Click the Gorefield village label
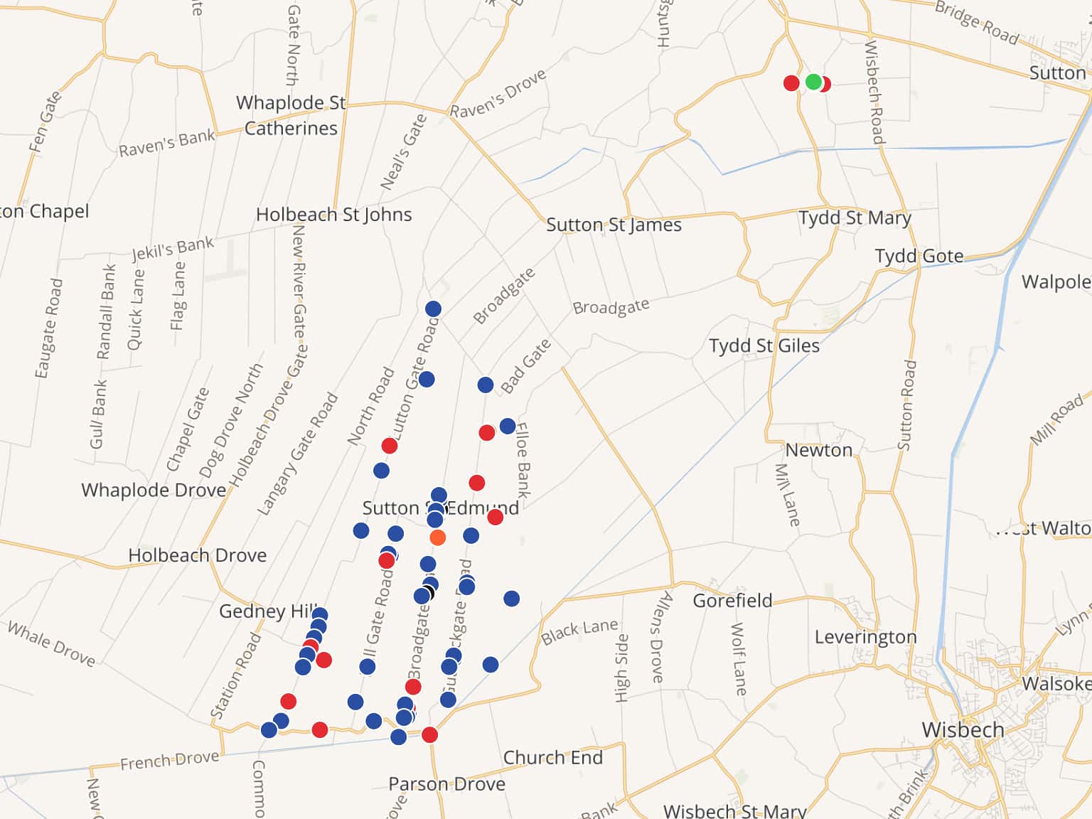The image size is (1092, 819). [x=732, y=601]
